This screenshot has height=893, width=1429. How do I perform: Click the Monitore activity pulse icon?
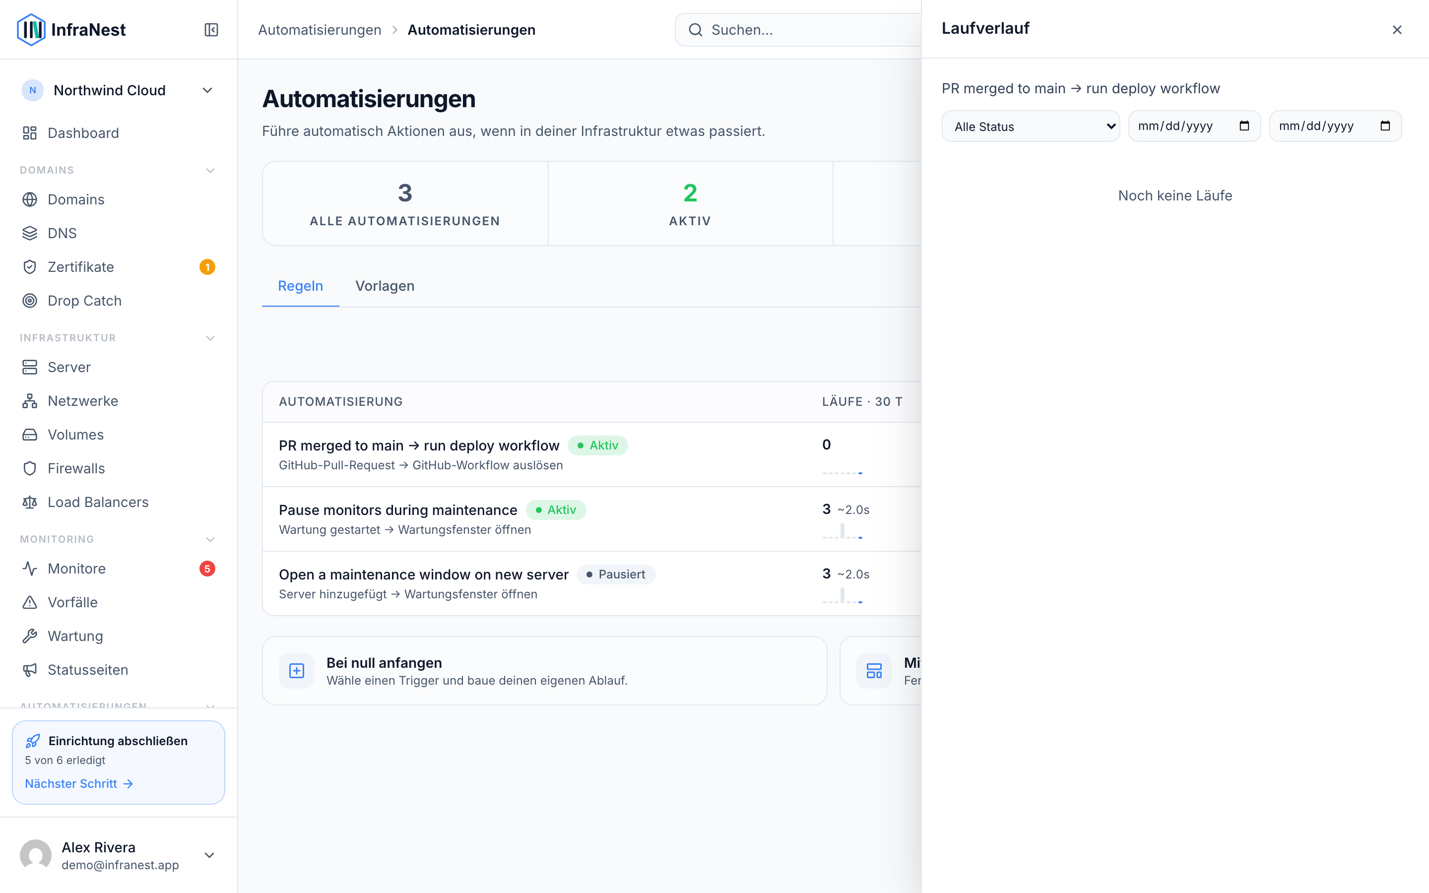point(30,569)
